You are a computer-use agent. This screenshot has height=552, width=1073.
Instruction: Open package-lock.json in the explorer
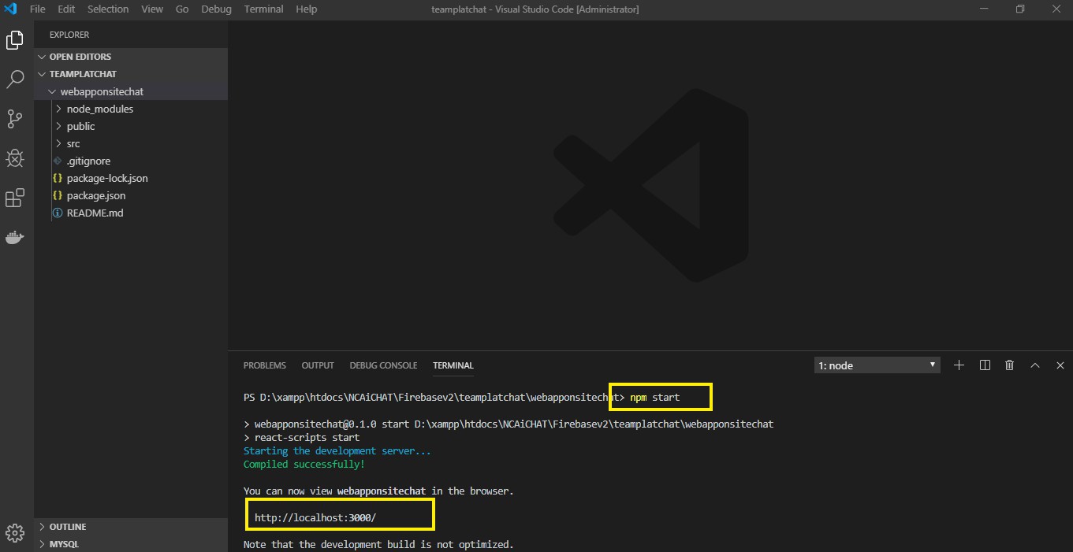(x=131, y=178)
